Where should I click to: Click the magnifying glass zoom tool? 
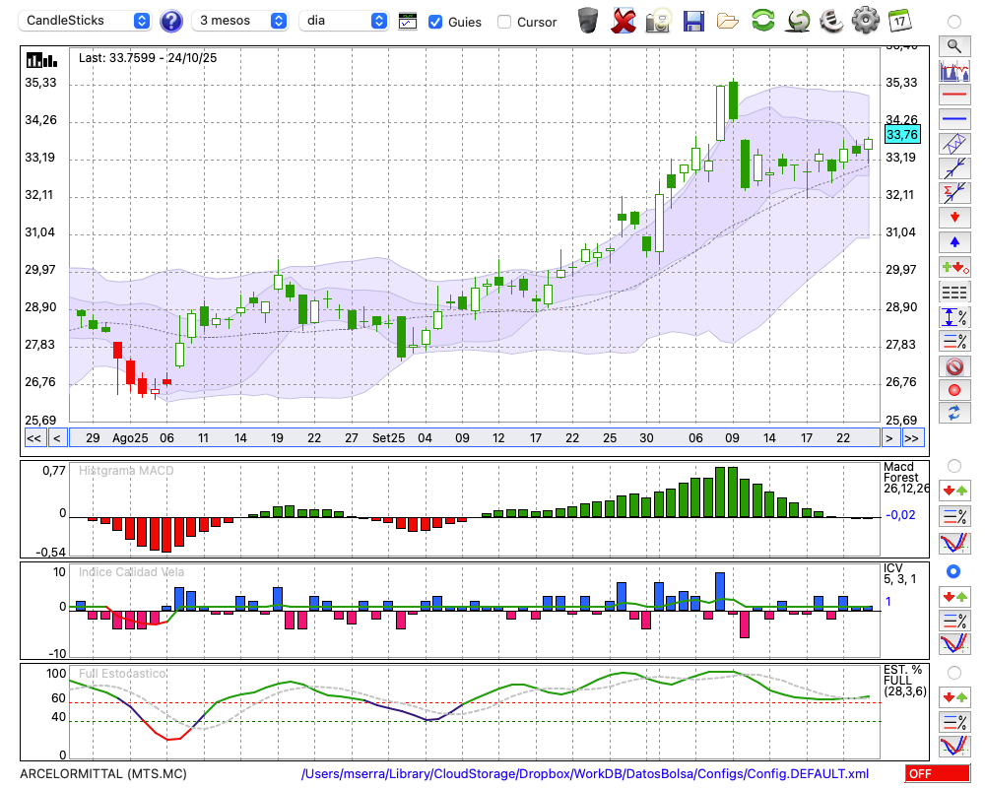[x=953, y=45]
